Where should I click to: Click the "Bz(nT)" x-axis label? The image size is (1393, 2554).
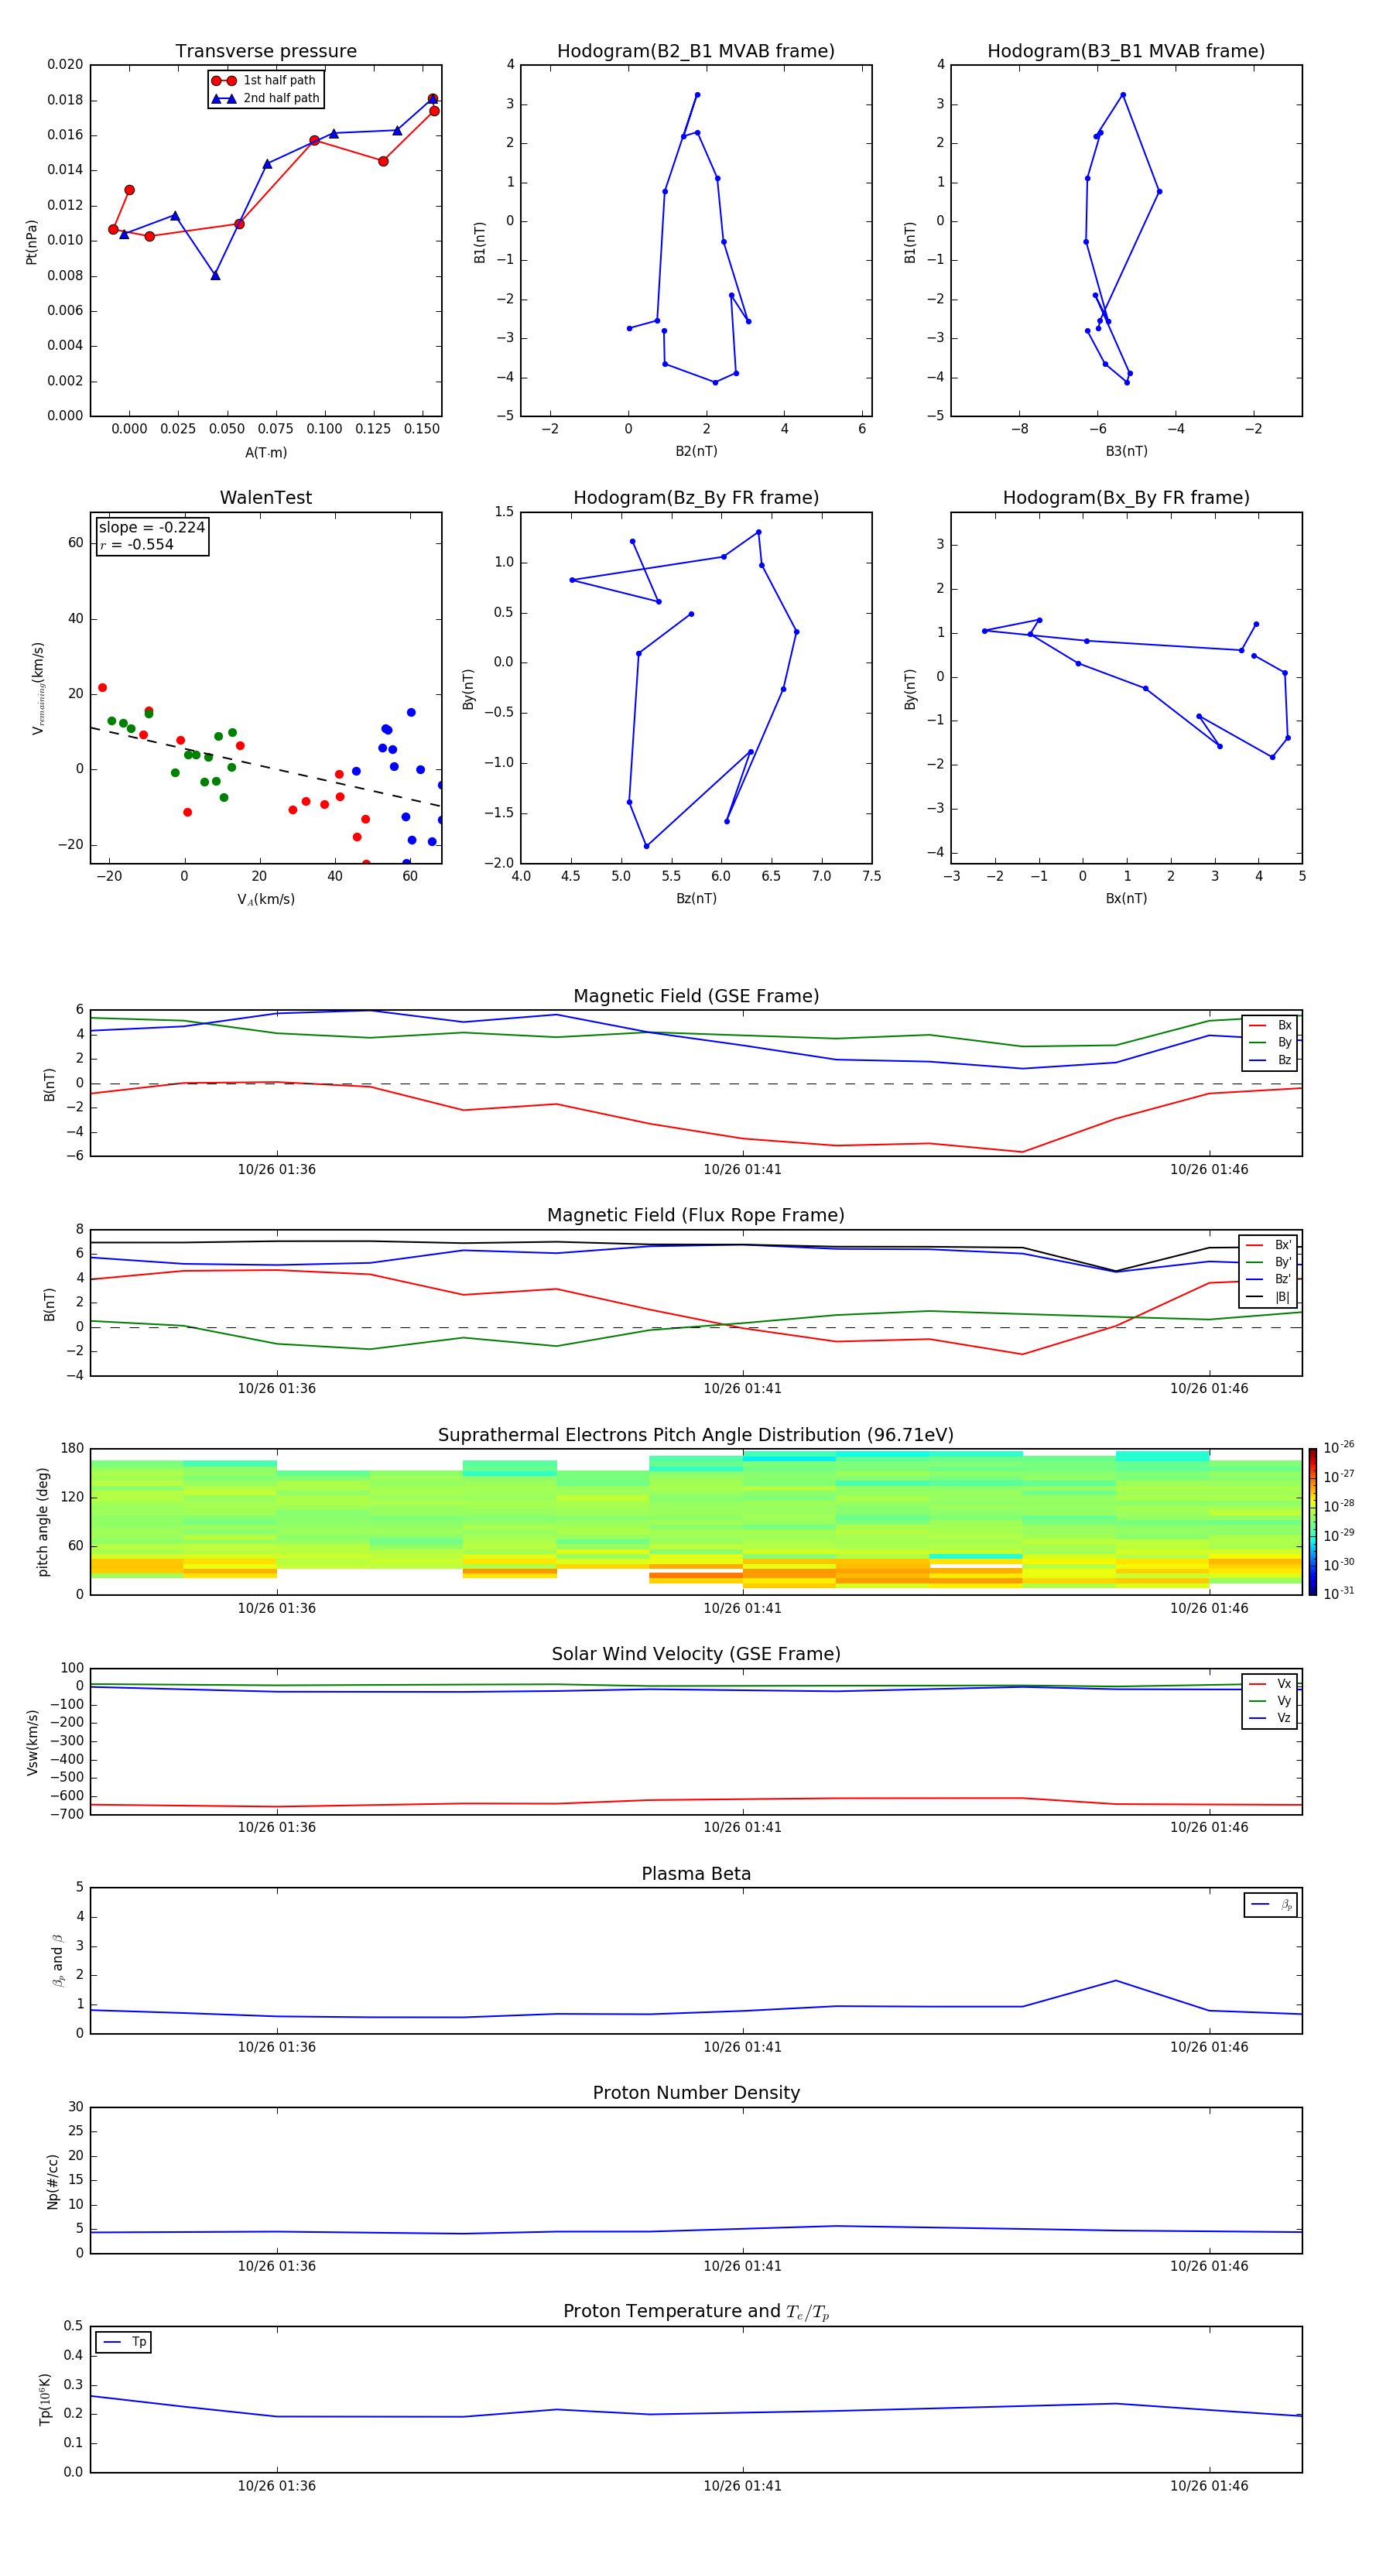(x=696, y=899)
